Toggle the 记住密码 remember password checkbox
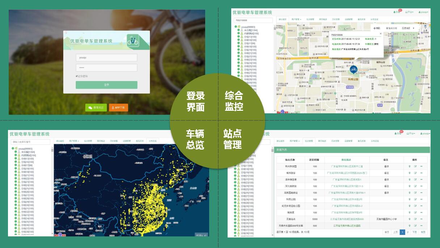Viewport: 440px width, 248px height. click(x=77, y=76)
